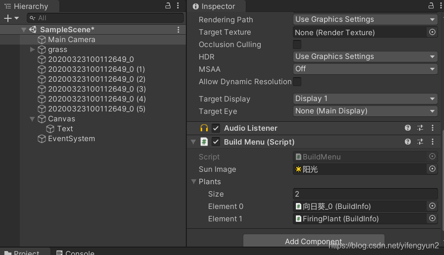Image resolution: width=444 pixels, height=255 pixels.
Task: Open Audio Listener more options
Action: tap(433, 128)
